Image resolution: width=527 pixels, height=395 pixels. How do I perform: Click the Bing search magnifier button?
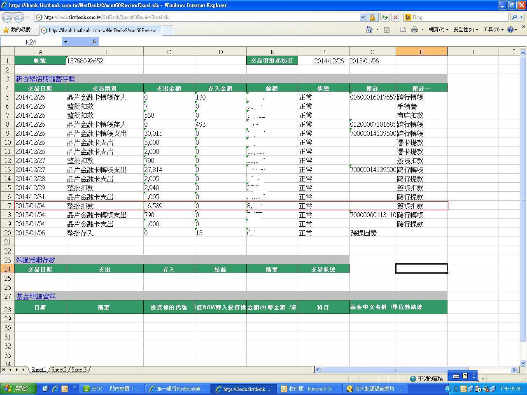tap(514, 17)
